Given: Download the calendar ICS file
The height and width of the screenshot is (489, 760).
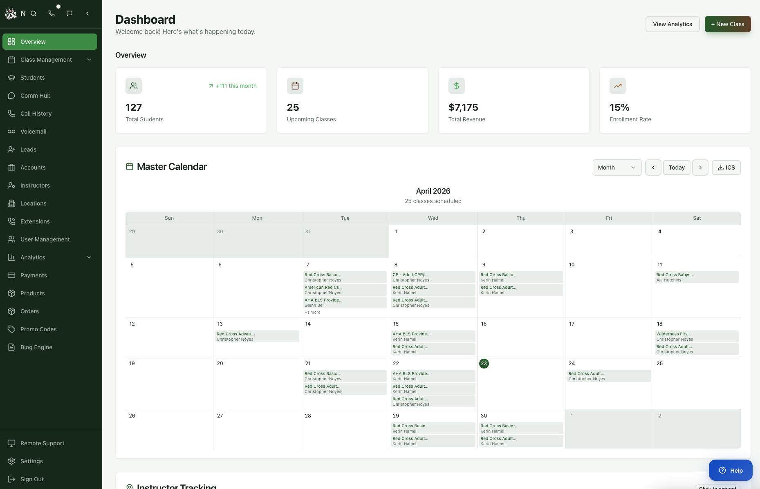Looking at the screenshot, I should point(726,167).
